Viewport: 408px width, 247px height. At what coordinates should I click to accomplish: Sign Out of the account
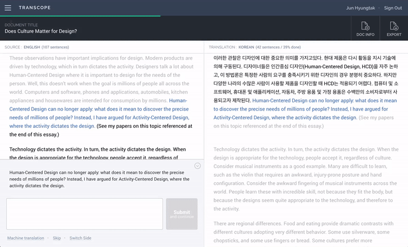tap(393, 8)
